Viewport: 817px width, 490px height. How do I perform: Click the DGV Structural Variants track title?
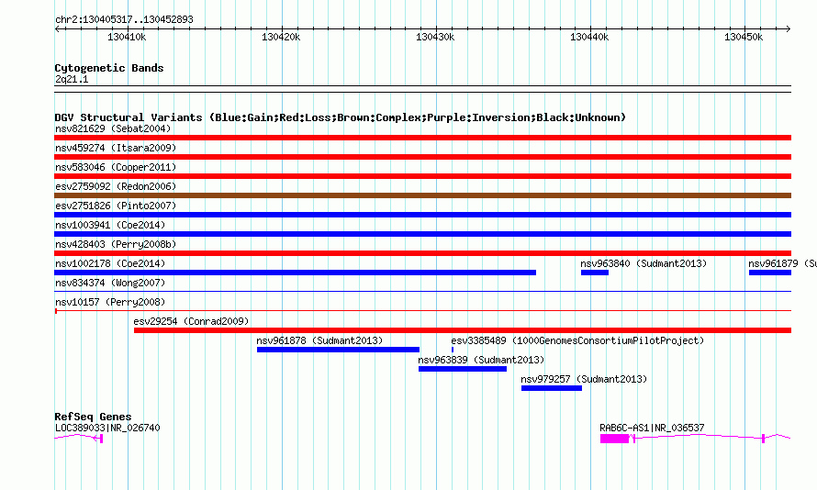coord(340,117)
